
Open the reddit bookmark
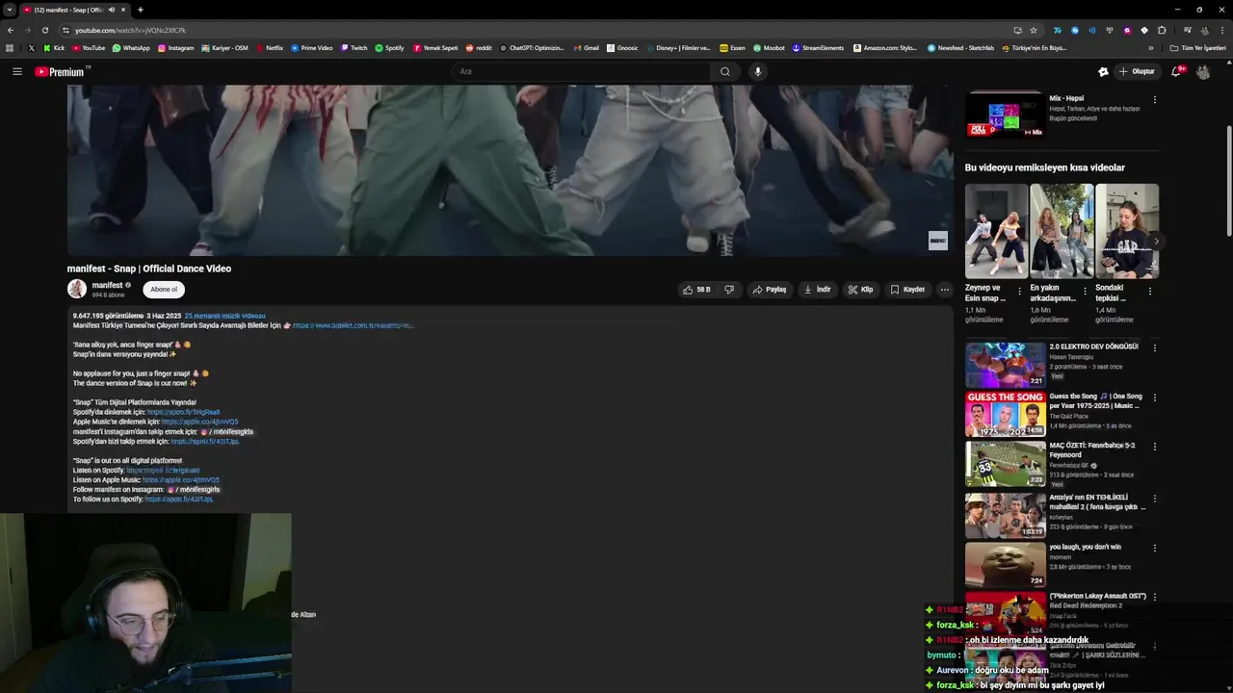(x=479, y=47)
